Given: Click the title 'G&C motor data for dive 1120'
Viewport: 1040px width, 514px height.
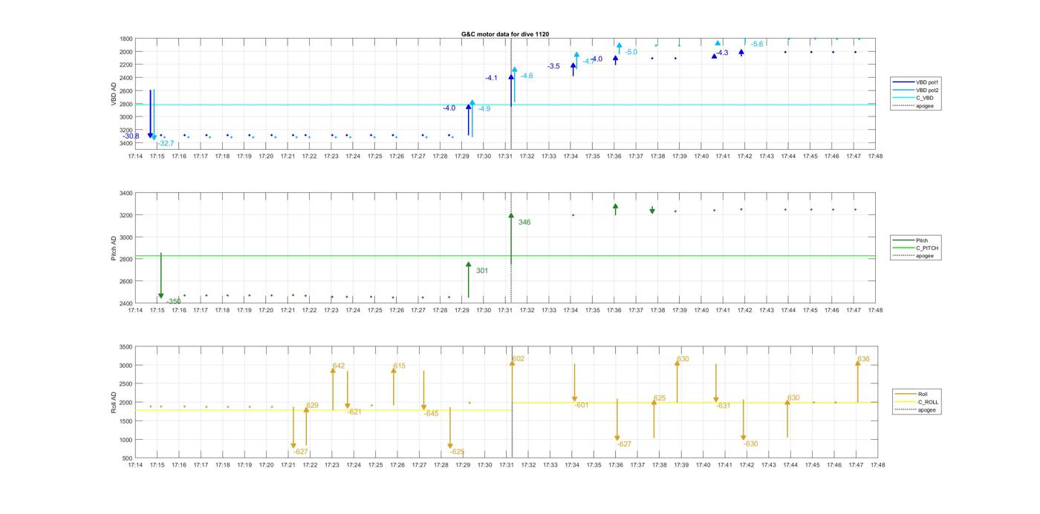Looking at the screenshot, I should pyautogui.click(x=504, y=34).
